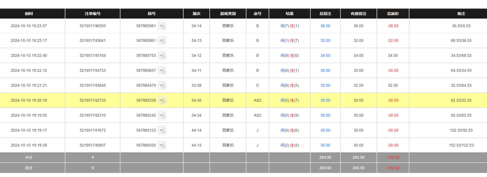Click the 闲(9) result in row 567885753
This screenshot has width=487, height=177.
284,55
